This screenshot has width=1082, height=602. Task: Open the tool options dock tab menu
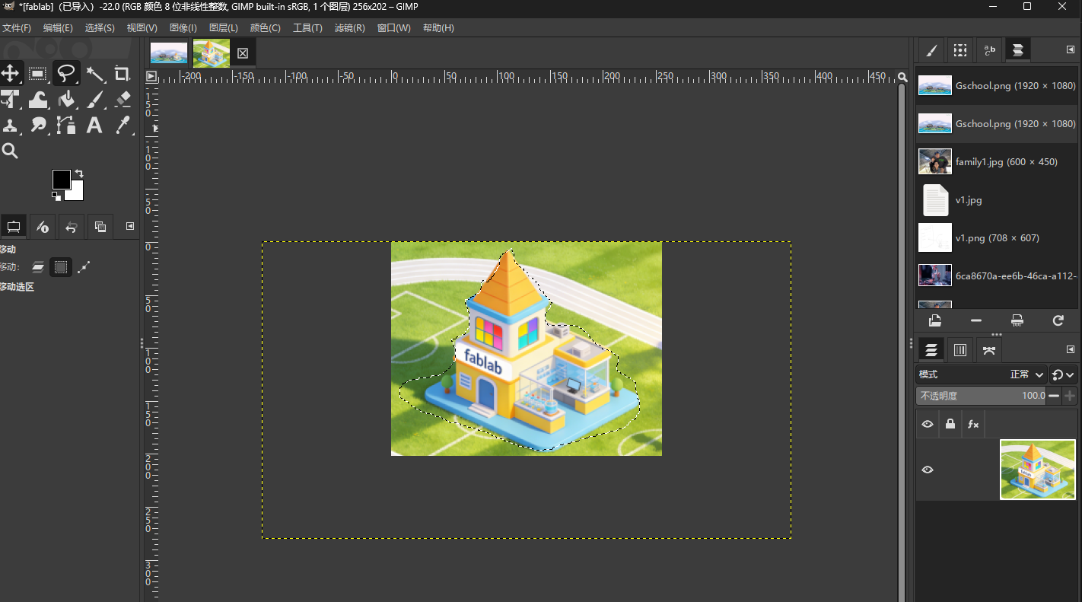pyautogui.click(x=129, y=226)
